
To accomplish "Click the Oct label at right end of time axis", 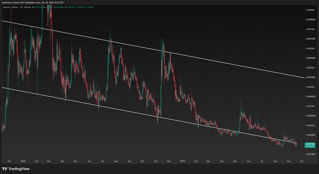I will (x=302, y=161).
